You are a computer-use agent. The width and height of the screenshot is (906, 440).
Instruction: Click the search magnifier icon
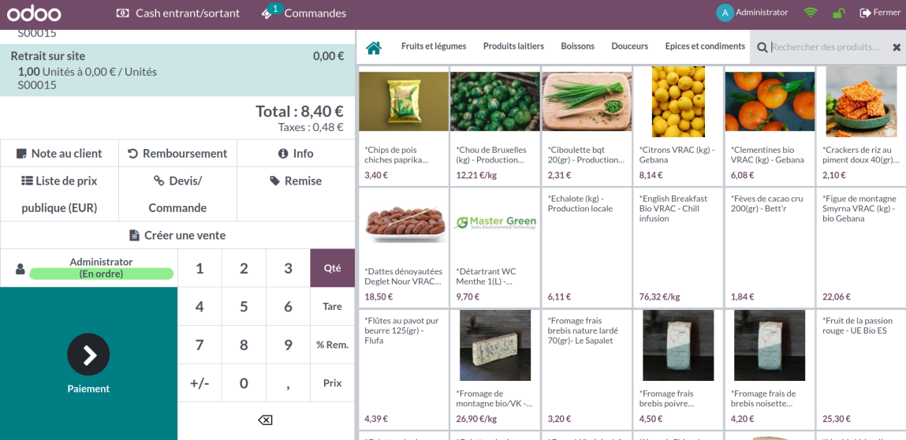(762, 47)
